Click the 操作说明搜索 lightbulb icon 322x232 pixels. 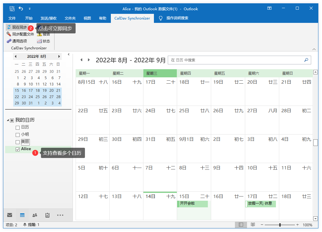click(x=161, y=18)
